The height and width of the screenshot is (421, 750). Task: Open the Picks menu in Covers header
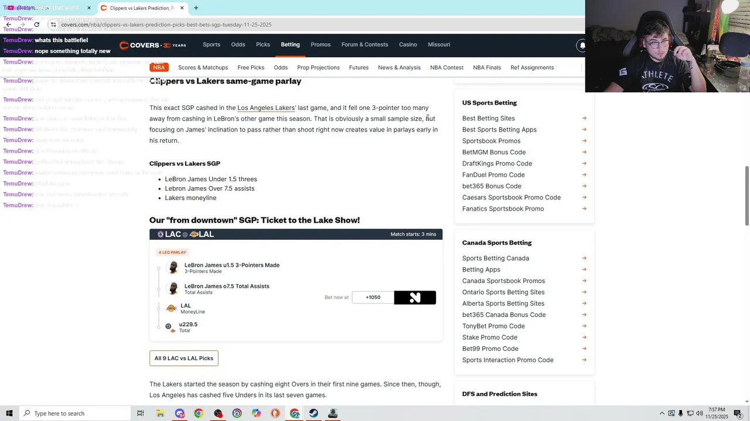coord(263,44)
